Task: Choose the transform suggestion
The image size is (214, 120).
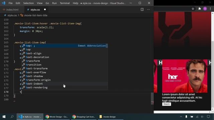Action: click(65, 61)
